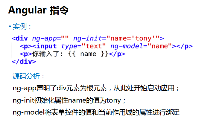Click the code line '你输入了: {{ name }}'
The height and width of the screenshot is (122, 222).
click(72, 54)
